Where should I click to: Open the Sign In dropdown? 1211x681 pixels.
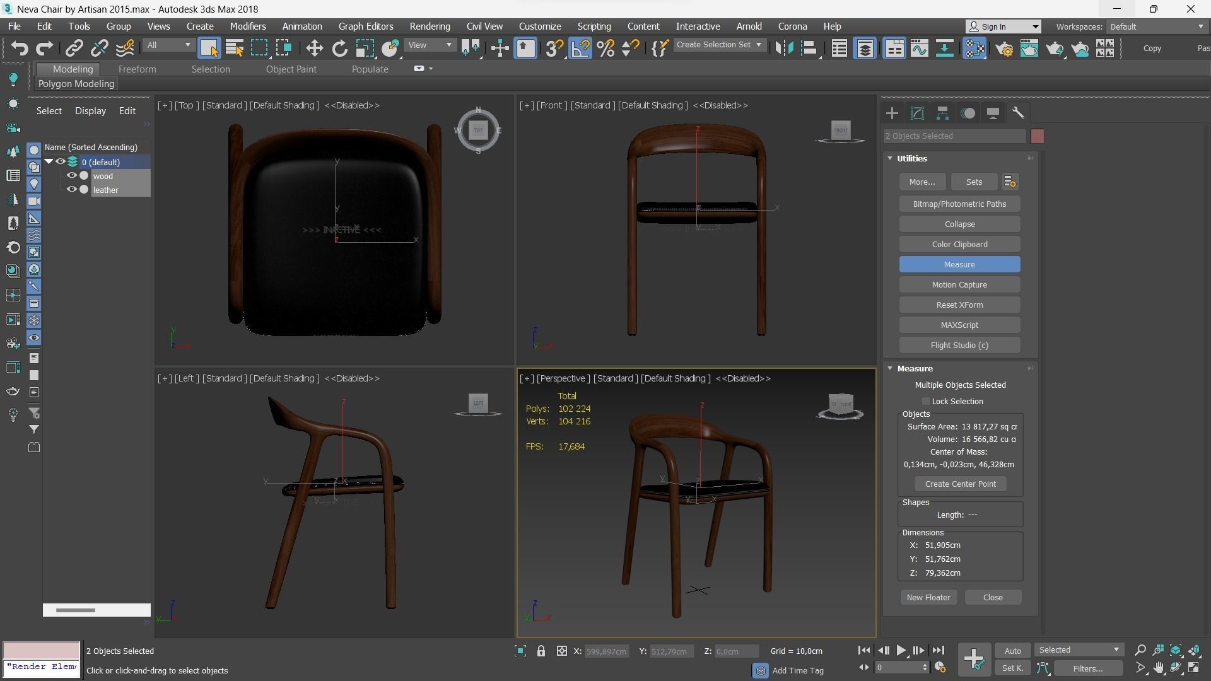(1003, 26)
